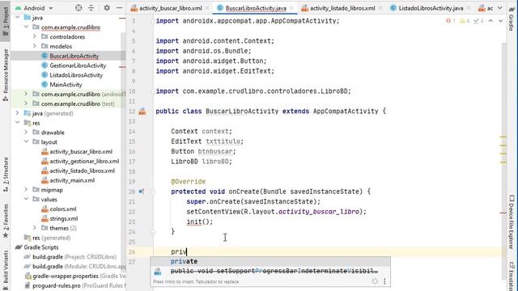Collapse the java folder
Viewport: 518px width, 291px height.
point(18,18)
